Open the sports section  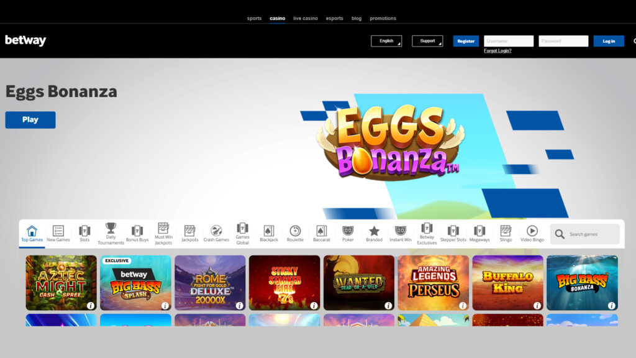(254, 19)
